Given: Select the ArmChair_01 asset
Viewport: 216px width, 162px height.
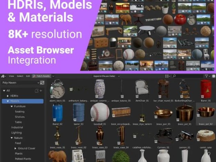Looking at the screenshot, I should pos(142,91).
